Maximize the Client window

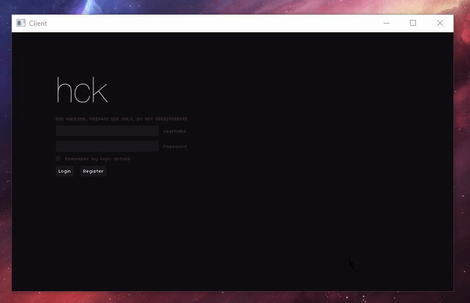[413, 23]
